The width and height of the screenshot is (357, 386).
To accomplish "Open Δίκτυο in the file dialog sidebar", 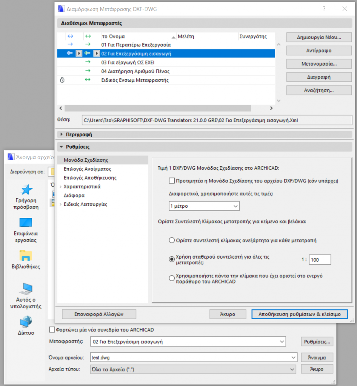I will pyautogui.click(x=26, y=325).
